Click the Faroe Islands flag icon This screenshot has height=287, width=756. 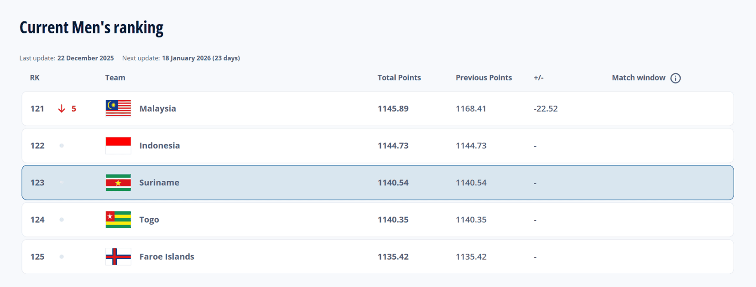(118, 256)
